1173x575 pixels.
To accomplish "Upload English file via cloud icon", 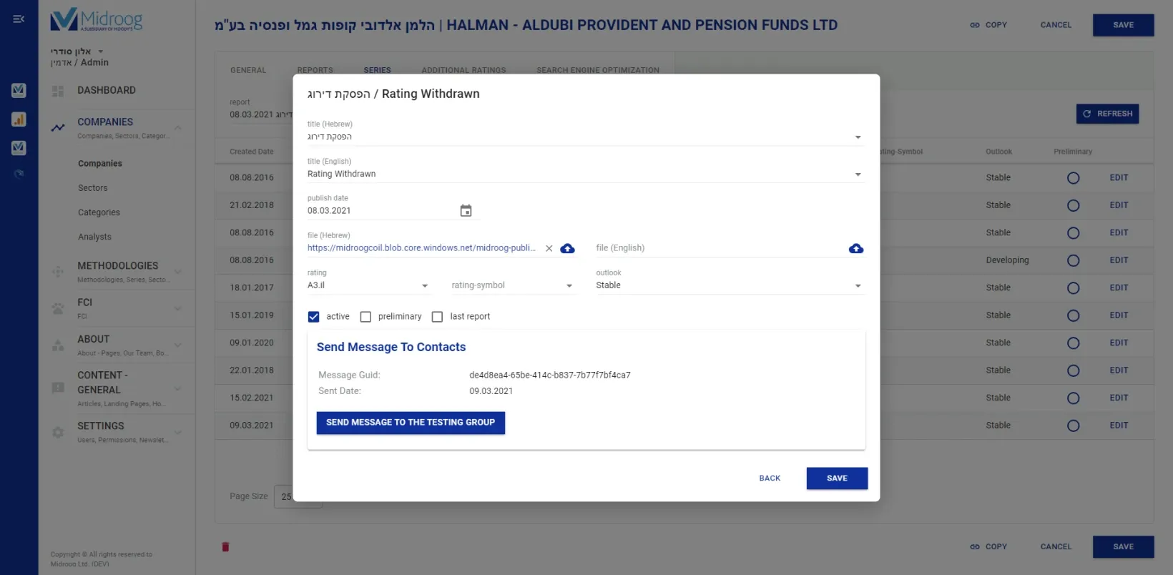I will click(x=856, y=248).
